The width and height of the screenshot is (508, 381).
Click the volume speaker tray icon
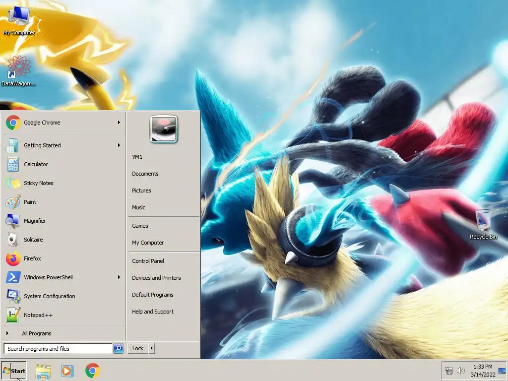460,371
